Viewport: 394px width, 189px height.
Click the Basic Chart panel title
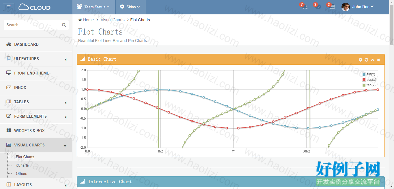102,59
